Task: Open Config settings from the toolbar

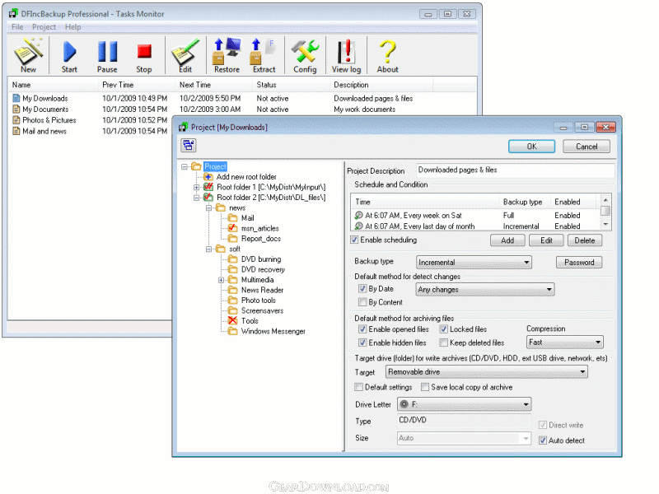Action: tap(305, 56)
